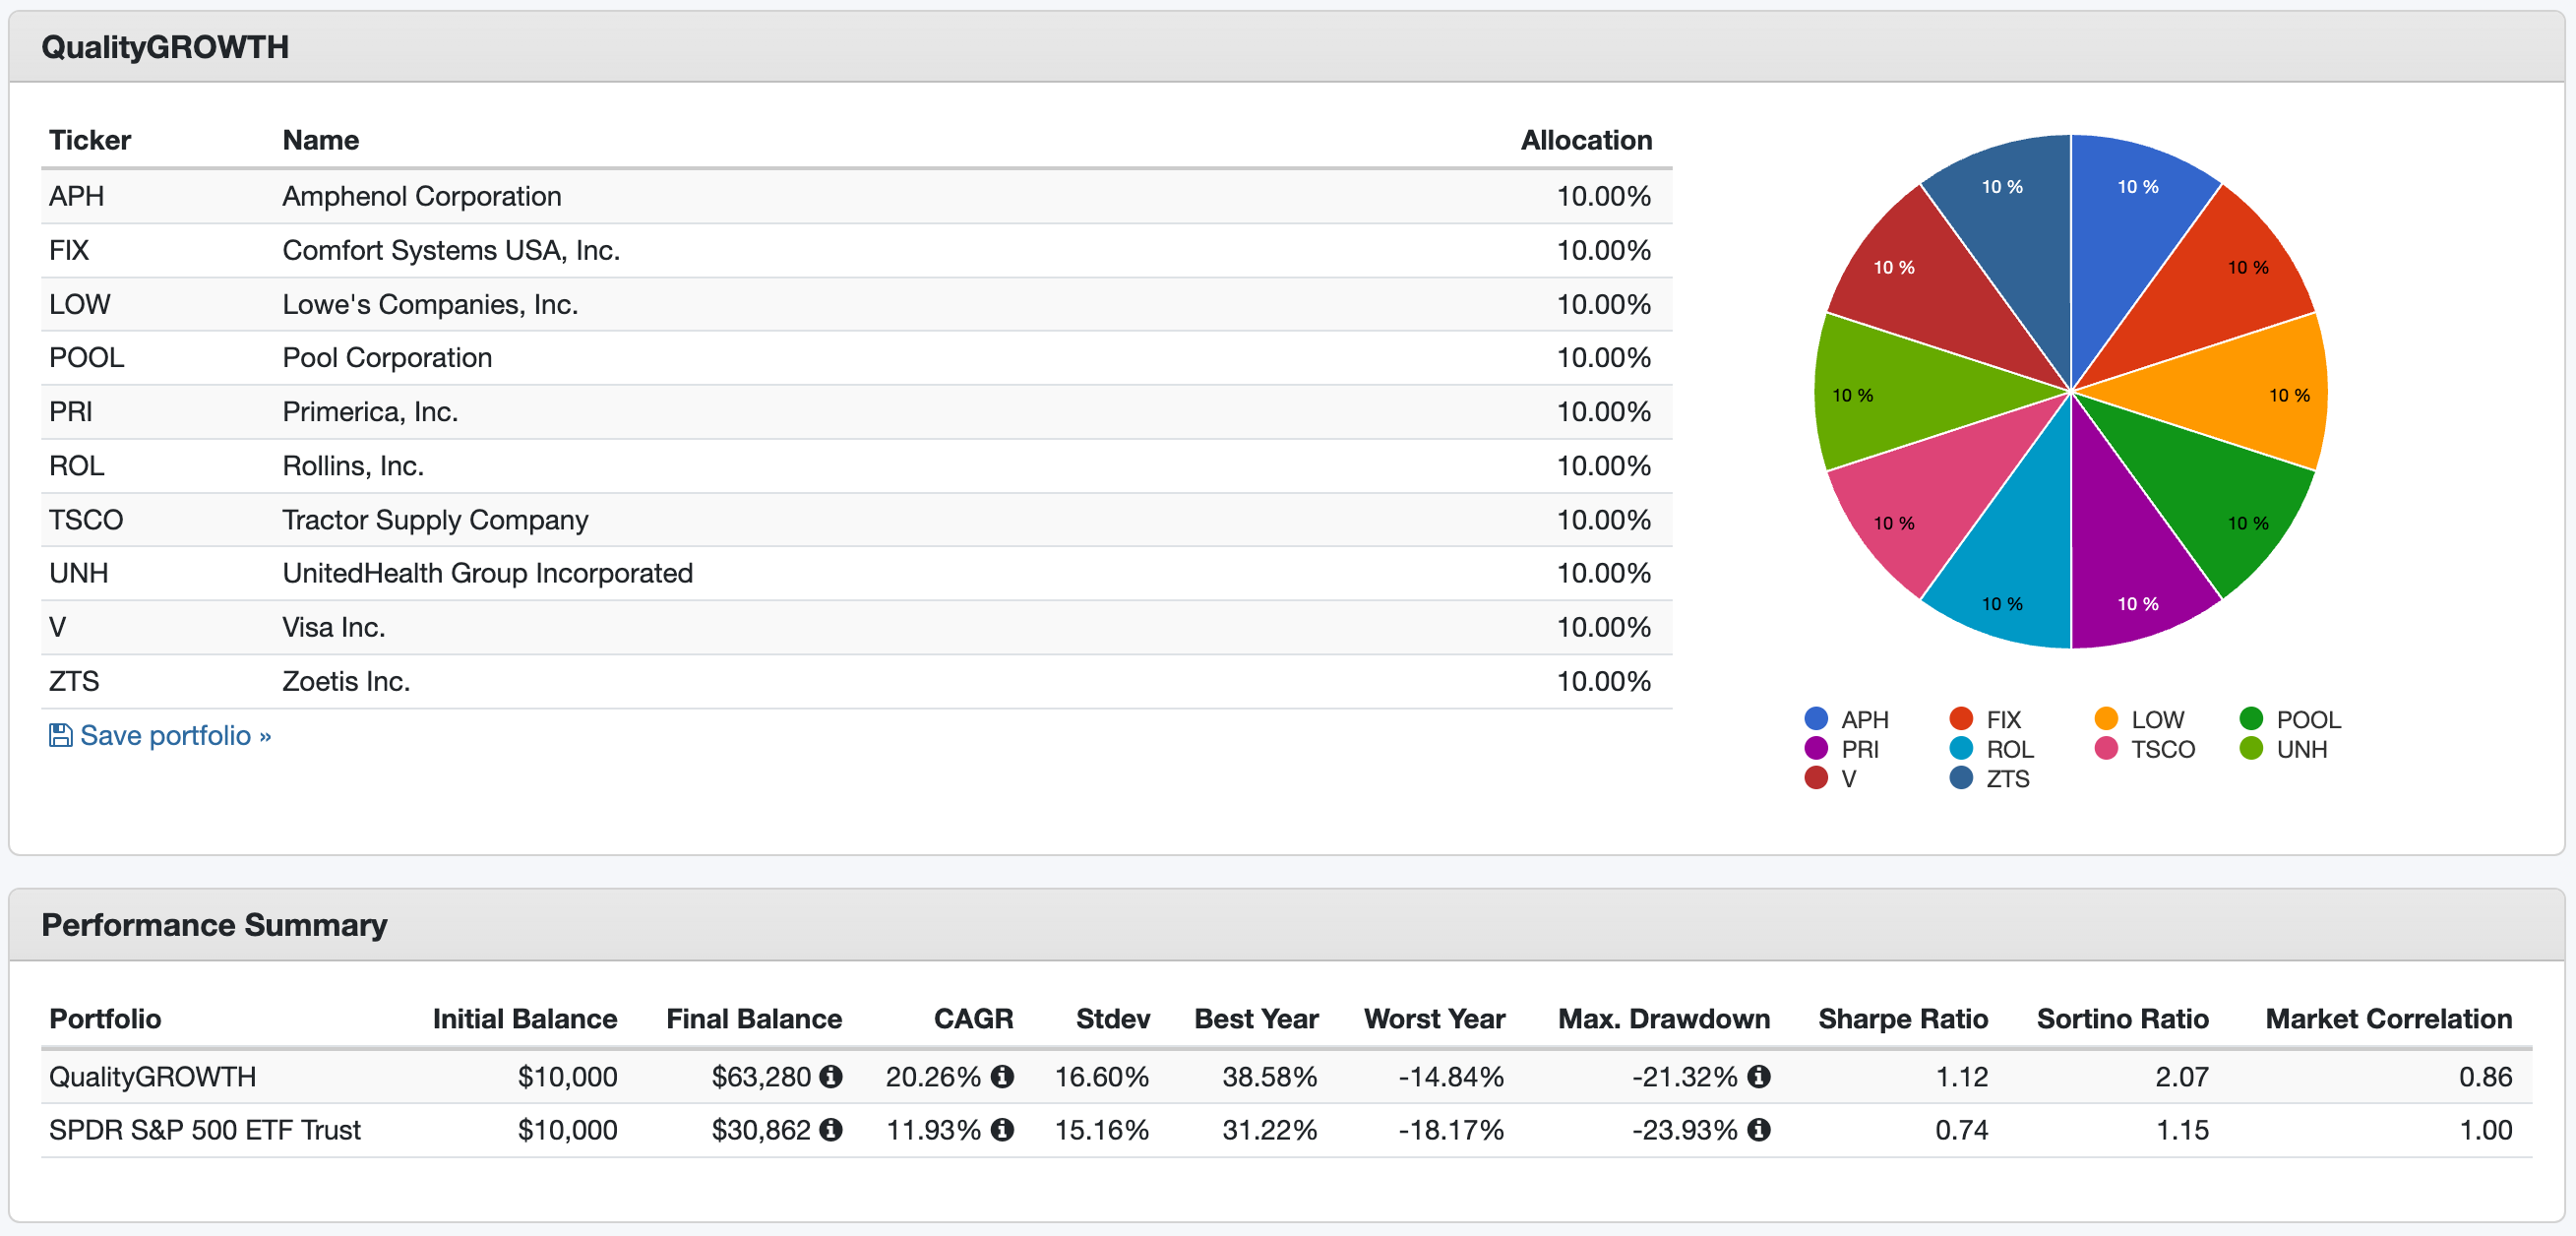Image resolution: width=2576 pixels, height=1236 pixels.
Task: Click info icon beside SPDR final balance $30,862
Action: click(830, 1130)
